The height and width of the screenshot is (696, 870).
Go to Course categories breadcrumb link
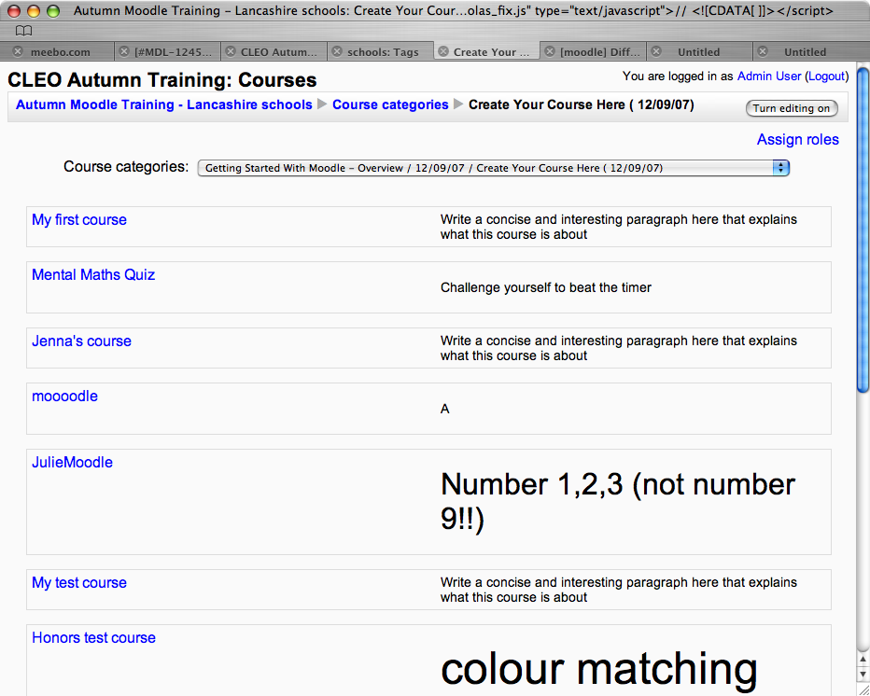point(390,104)
